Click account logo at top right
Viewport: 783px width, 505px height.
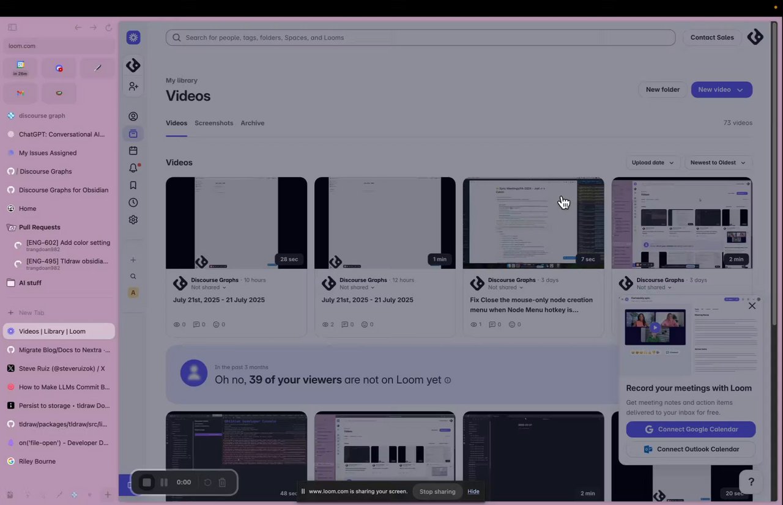click(x=755, y=37)
